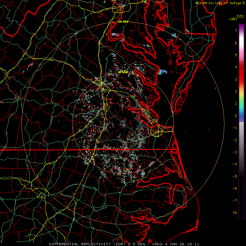Click the TH label on the legend
Viewport: 246px width, 246px height.
tap(235, 213)
